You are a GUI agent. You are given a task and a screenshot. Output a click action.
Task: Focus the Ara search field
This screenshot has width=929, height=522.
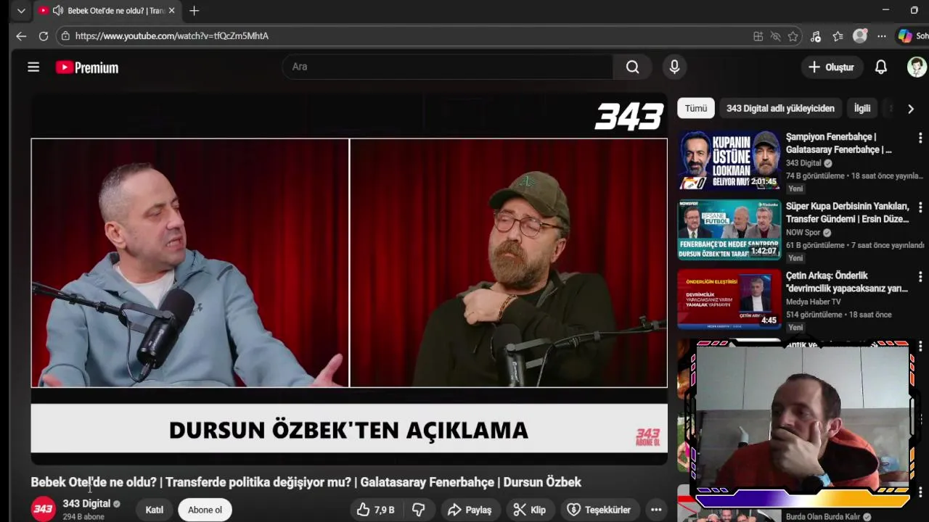pos(448,67)
